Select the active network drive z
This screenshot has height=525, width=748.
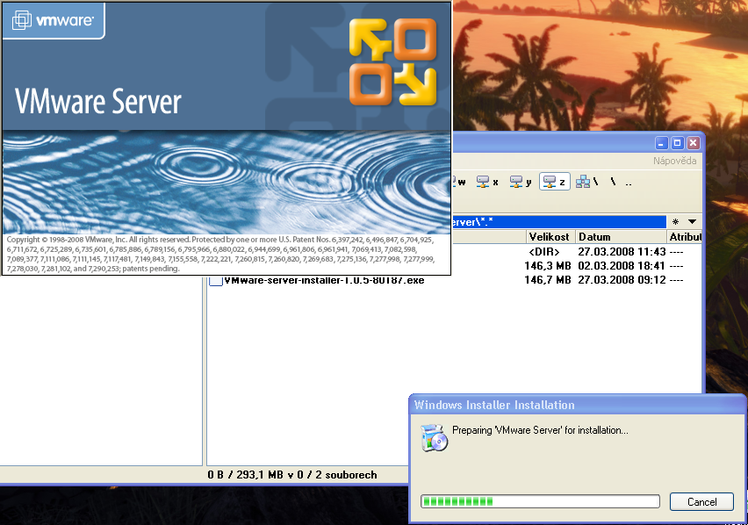tap(554, 182)
